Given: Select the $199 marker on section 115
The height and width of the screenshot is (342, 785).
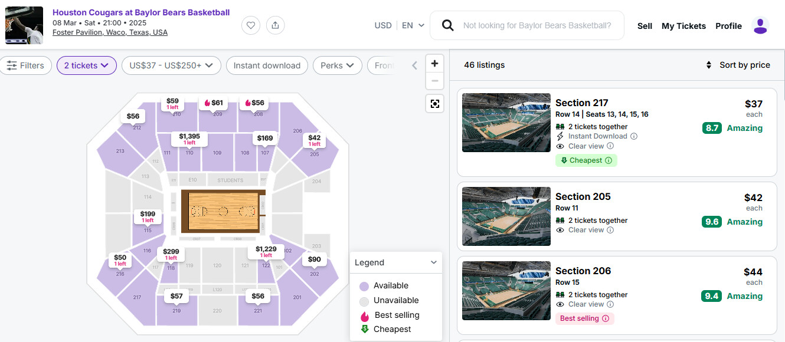Looking at the screenshot, I should (x=148, y=216).
